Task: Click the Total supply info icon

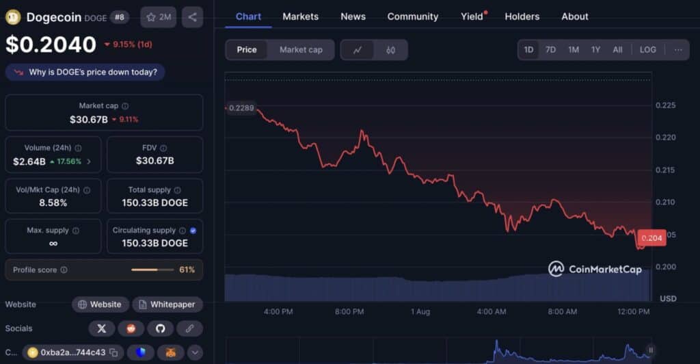Action: point(177,190)
